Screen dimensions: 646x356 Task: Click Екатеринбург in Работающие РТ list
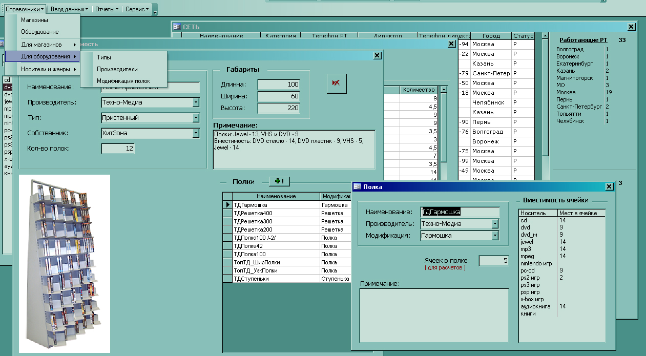click(574, 64)
